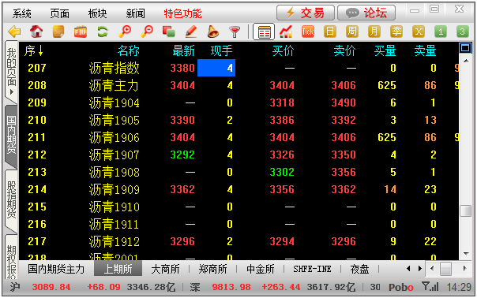Select the 沥青1907 row
The image size is (477, 298).
point(238,155)
